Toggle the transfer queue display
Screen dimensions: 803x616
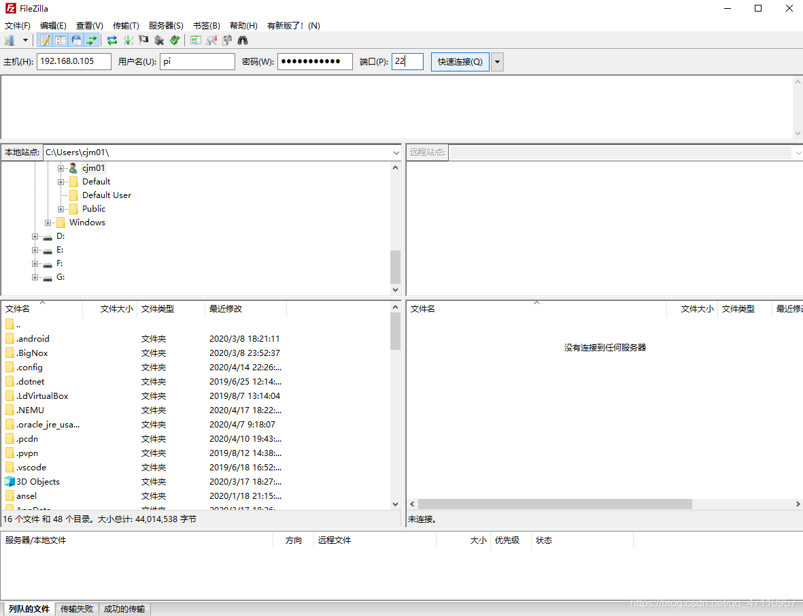click(92, 40)
